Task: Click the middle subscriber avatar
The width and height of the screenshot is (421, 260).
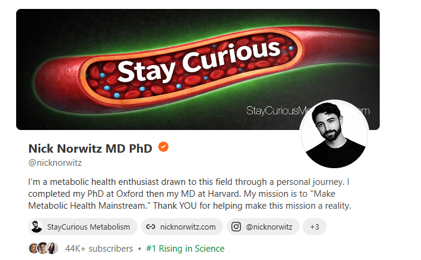Action: tap(42, 248)
